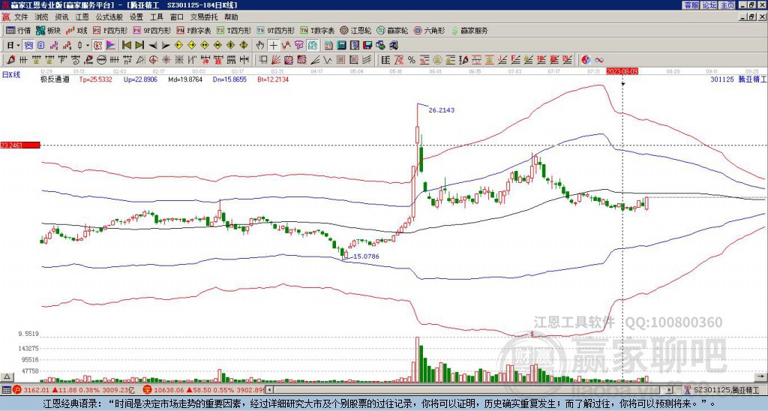
Task: Open 赢家服务 from the toolbar
Action: 469,30
